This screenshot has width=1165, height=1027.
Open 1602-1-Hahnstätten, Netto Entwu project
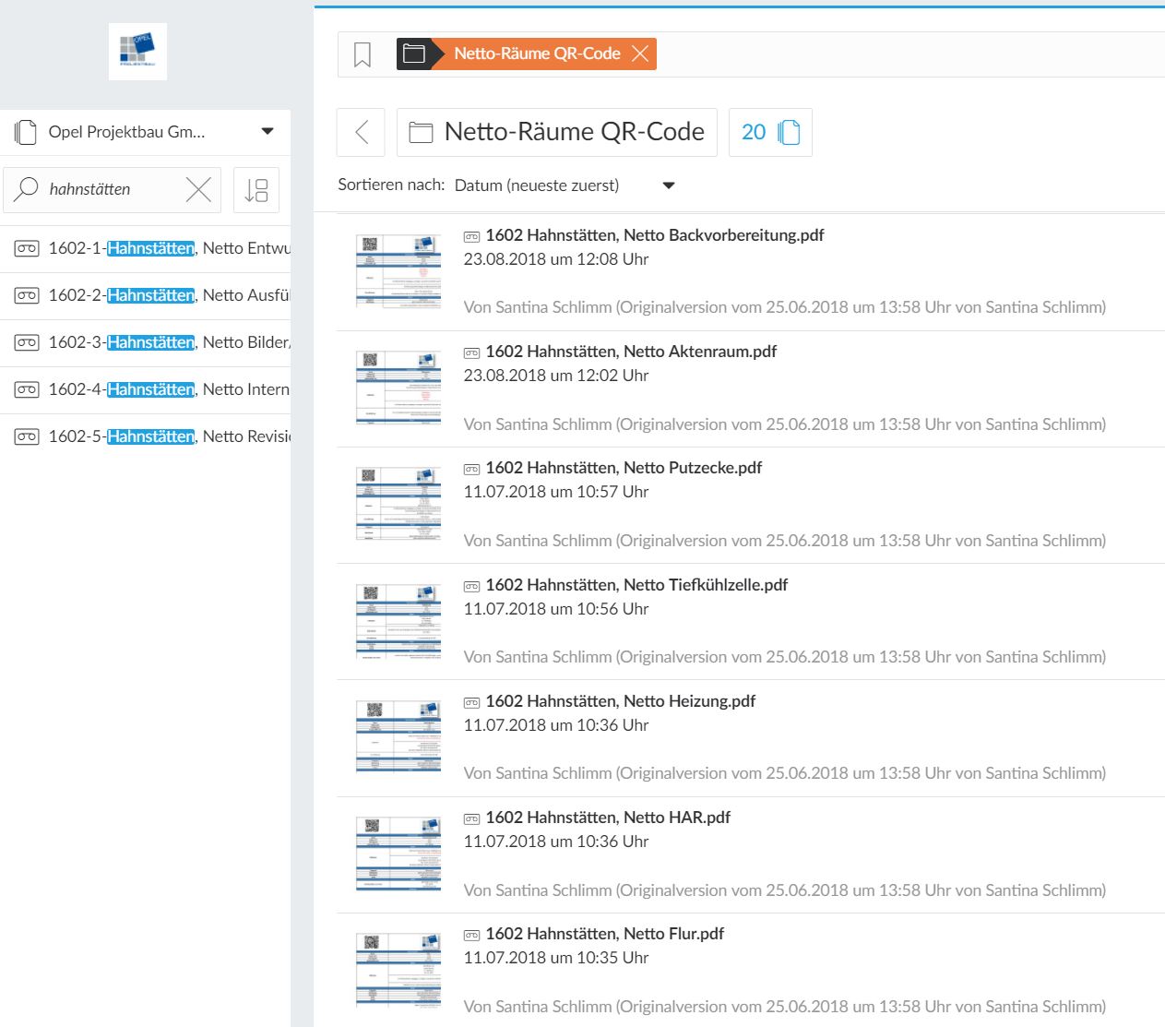(145, 248)
